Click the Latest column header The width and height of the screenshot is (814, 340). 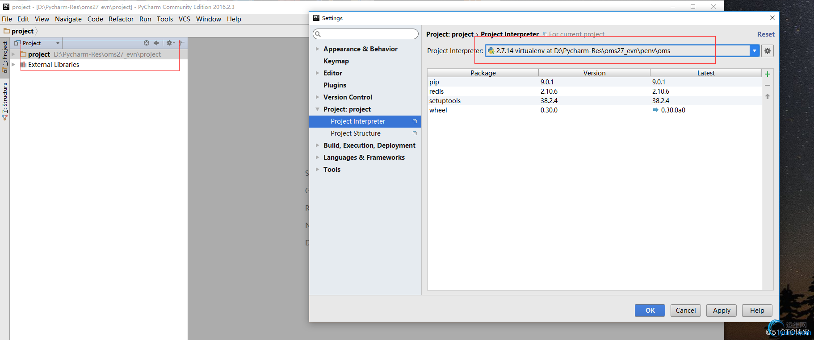[706, 73]
